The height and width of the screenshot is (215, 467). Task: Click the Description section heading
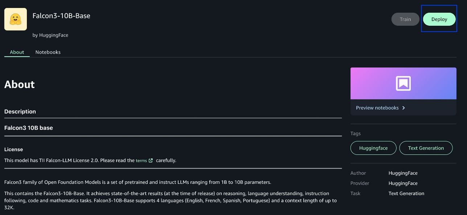[x=20, y=111]
